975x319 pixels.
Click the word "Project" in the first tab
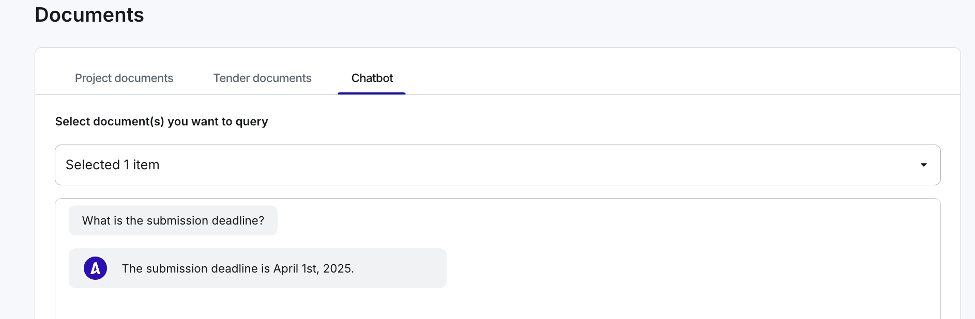[93, 78]
